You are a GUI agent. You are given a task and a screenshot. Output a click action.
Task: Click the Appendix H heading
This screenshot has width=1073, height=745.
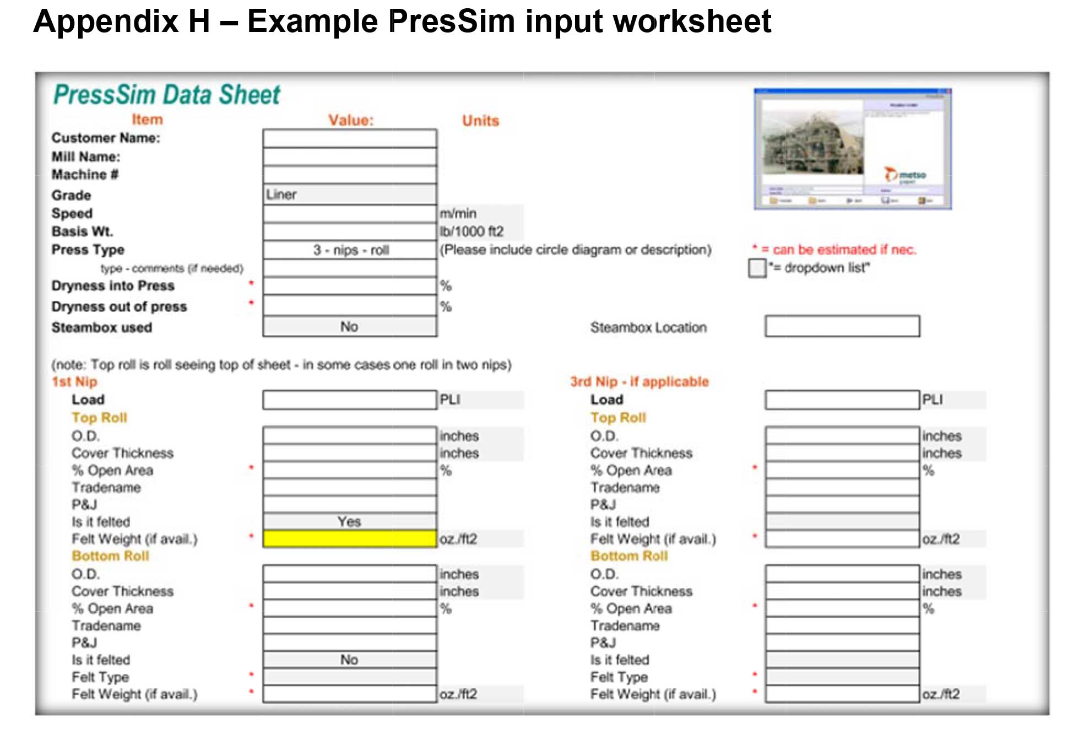coord(402,21)
